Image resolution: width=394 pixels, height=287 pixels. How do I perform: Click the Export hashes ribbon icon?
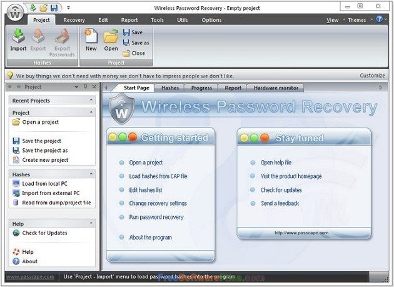[x=38, y=40]
